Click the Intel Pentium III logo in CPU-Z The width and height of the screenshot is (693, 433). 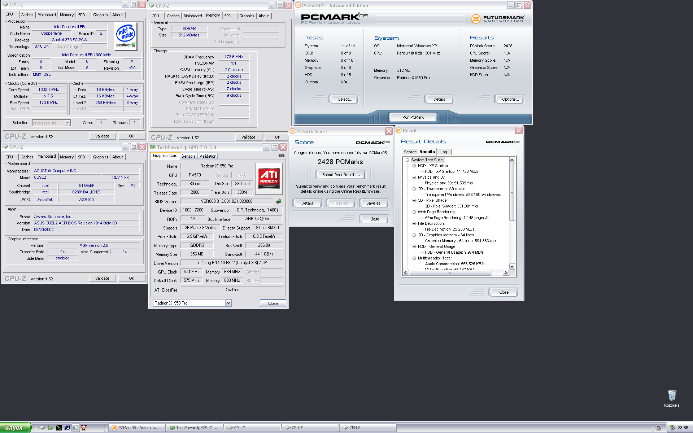pos(126,36)
